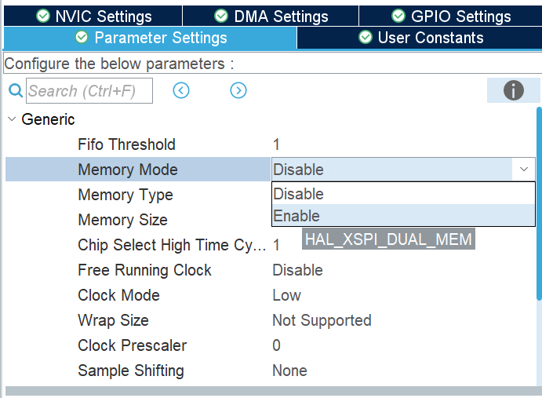Select the Parameter Settings tab

pos(151,38)
